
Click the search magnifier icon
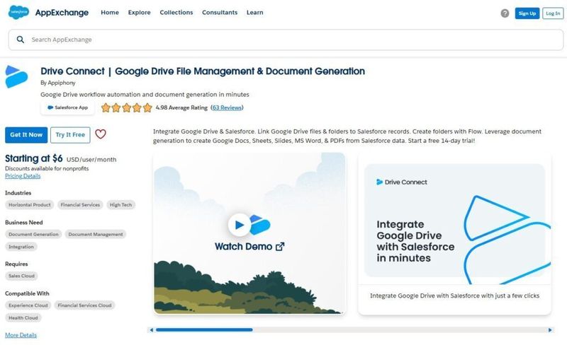pyautogui.click(x=21, y=40)
